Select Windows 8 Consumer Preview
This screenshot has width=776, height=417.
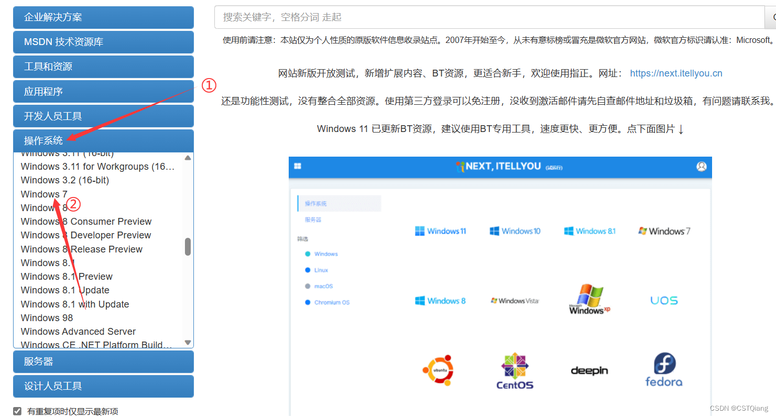(x=86, y=221)
